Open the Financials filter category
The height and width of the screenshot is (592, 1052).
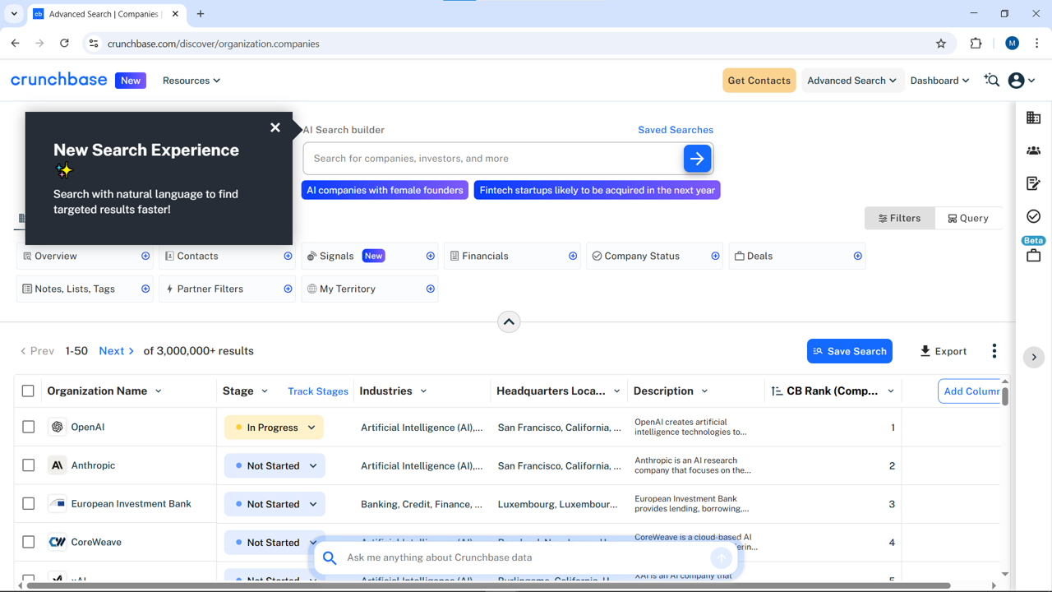click(512, 257)
